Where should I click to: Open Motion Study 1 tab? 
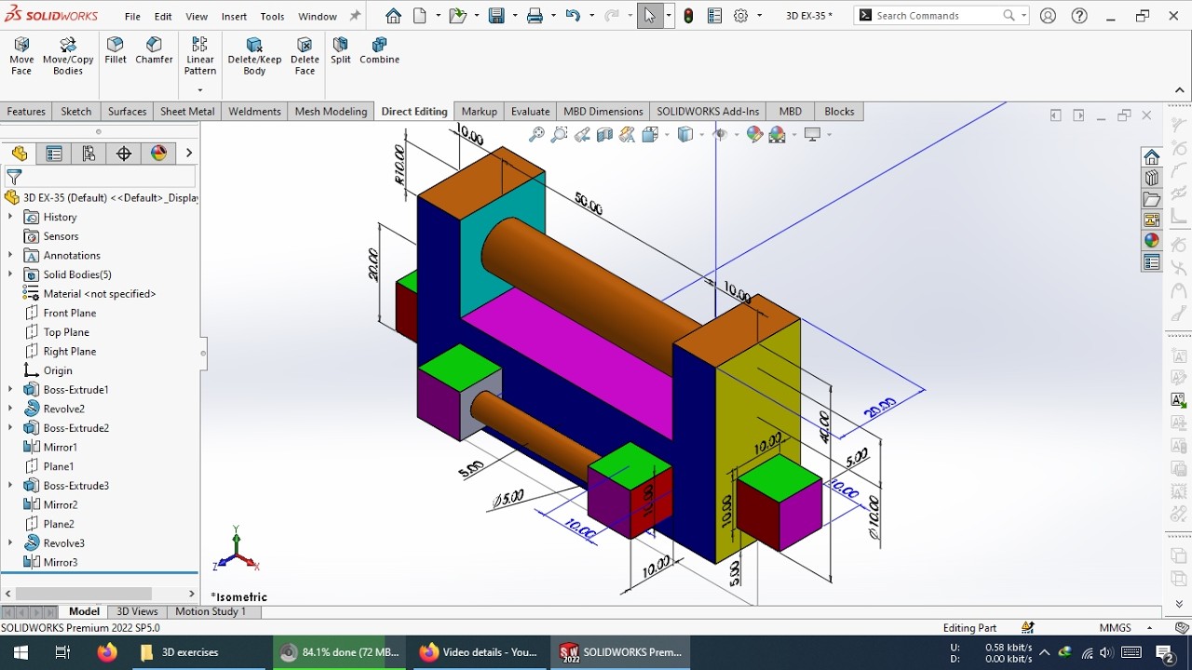click(x=210, y=611)
